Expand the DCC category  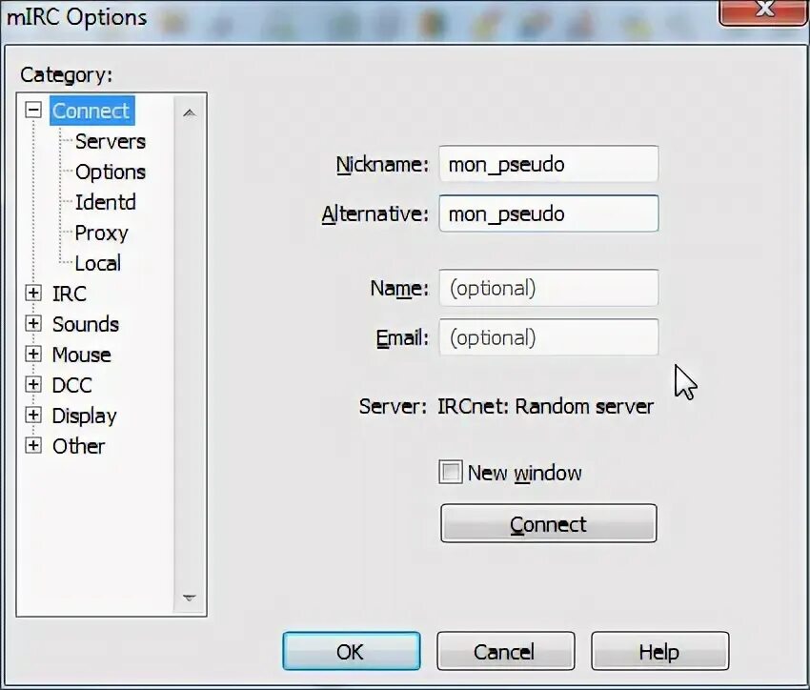pyautogui.click(x=33, y=384)
